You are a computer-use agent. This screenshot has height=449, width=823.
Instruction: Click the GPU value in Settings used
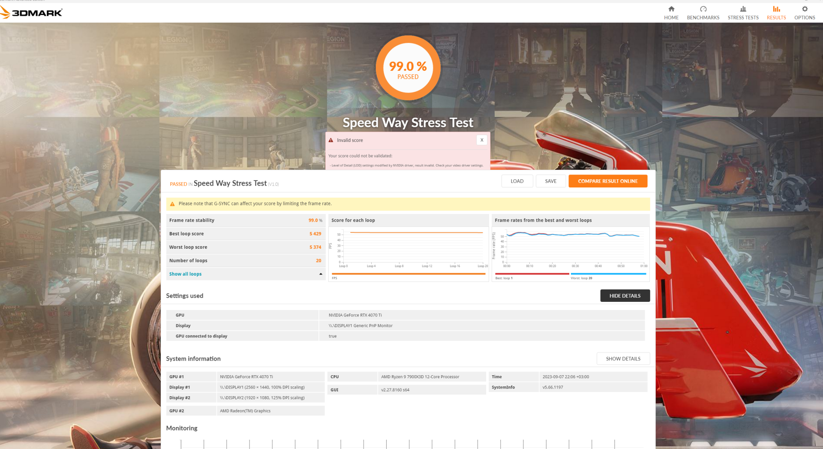355,315
